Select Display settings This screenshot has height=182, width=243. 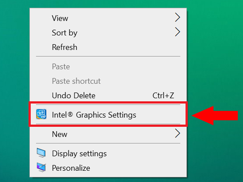click(79, 153)
